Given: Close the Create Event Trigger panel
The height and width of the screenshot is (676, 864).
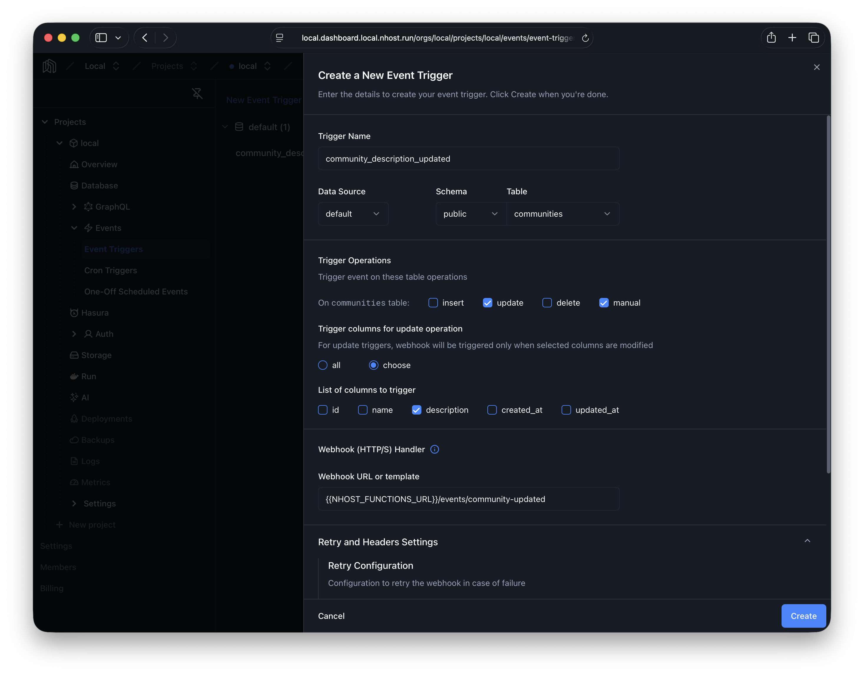Looking at the screenshot, I should tap(817, 67).
